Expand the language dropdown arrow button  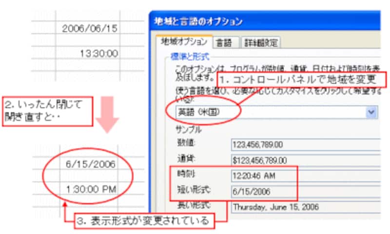tap(371, 112)
